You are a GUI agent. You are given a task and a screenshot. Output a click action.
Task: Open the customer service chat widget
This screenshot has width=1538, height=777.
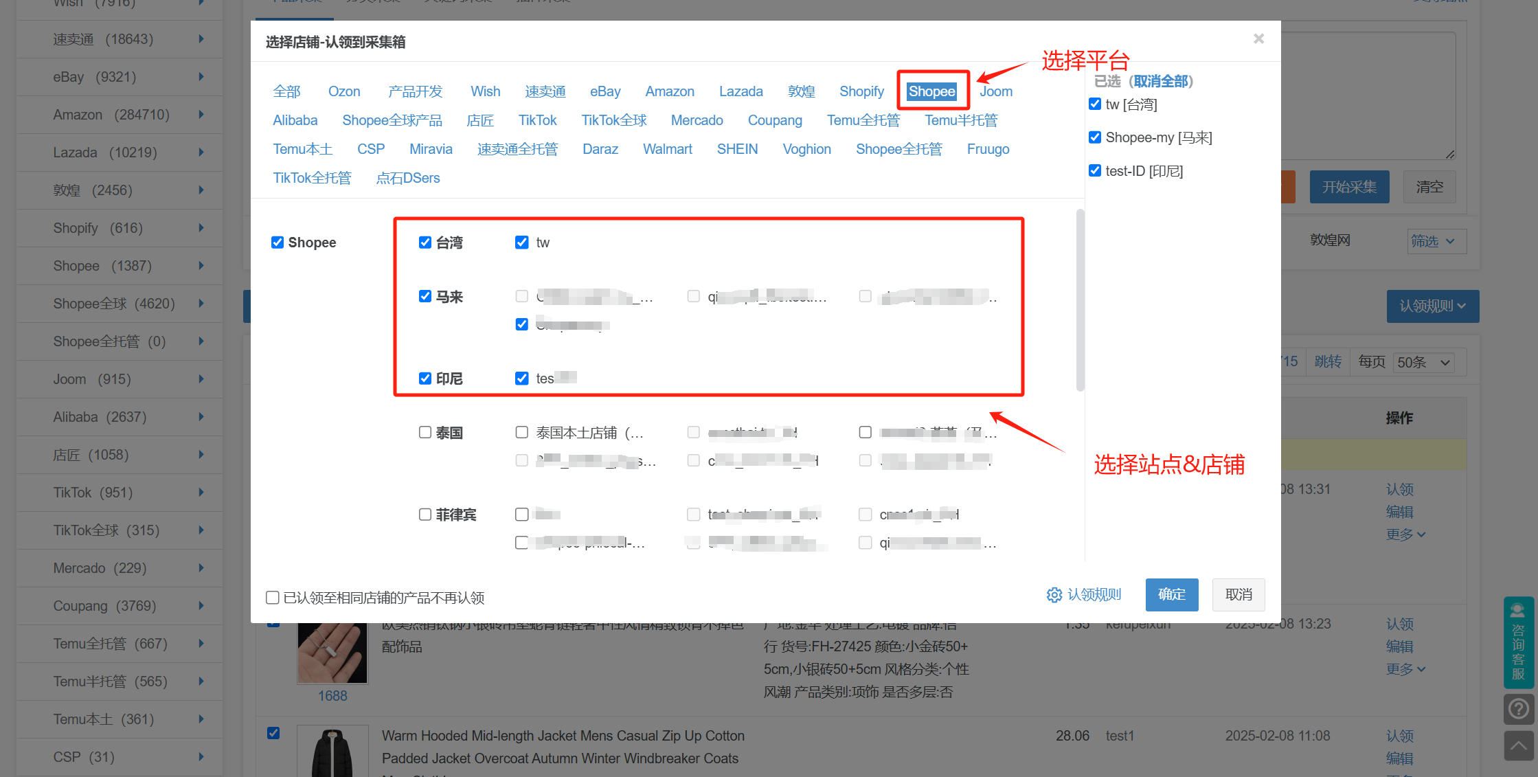[x=1518, y=642]
